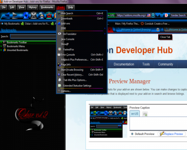Screen dimensions: 187x150
Task: Click the Yandex Search input box
Action: click(178, 15)
